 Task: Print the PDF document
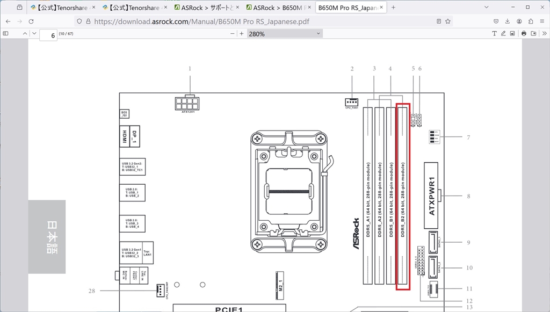click(524, 34)
